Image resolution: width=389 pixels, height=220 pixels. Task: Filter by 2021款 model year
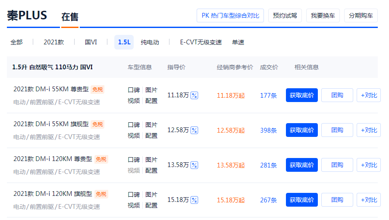54,42
